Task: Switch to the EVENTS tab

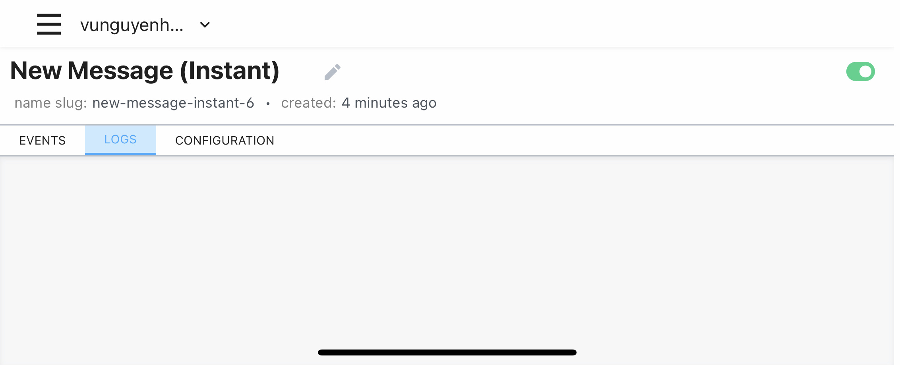Action: tap(42, 140)
